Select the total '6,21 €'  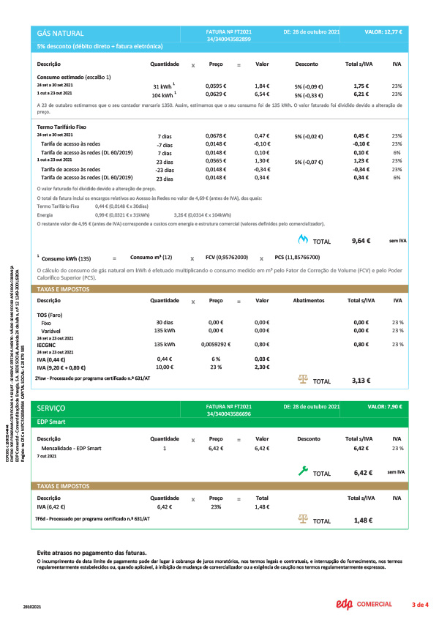tap(361, 94)
